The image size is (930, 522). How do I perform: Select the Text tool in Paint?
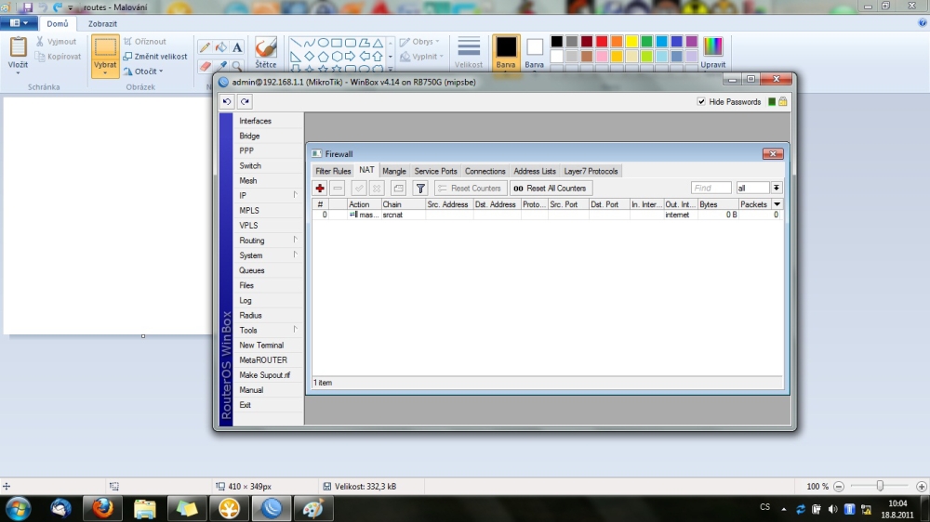237,47
